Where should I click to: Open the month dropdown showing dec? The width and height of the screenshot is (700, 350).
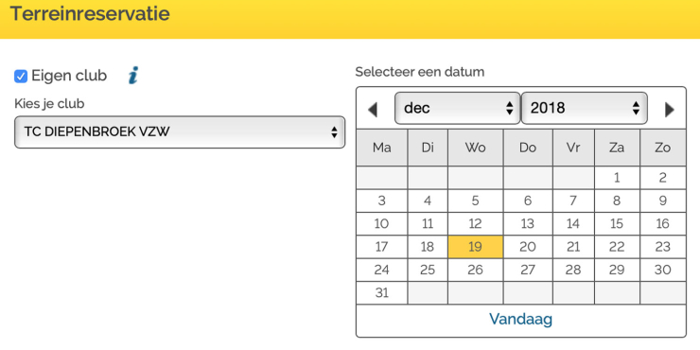458,108
